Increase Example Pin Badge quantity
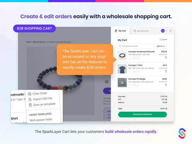192x144 pixels. (x=138, y=85)
